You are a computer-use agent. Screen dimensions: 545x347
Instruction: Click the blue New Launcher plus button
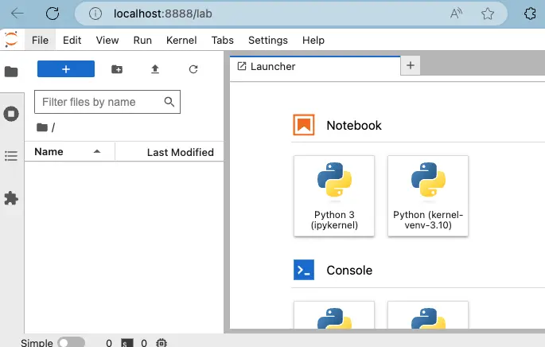pyautogui.click(x=66, y=69)
